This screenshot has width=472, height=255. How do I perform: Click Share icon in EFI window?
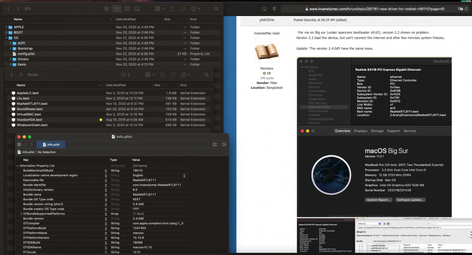172,9
